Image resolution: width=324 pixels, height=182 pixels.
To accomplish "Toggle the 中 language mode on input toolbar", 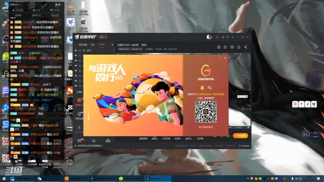I will click(301, 104).
